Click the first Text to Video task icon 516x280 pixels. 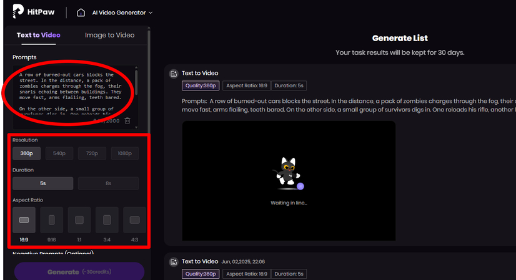(174, 74)
